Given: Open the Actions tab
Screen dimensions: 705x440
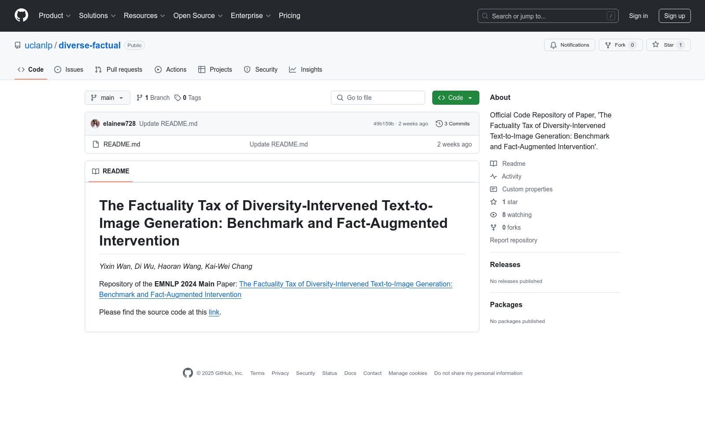Looking at the screenshot, I should [x=171, y=70].
